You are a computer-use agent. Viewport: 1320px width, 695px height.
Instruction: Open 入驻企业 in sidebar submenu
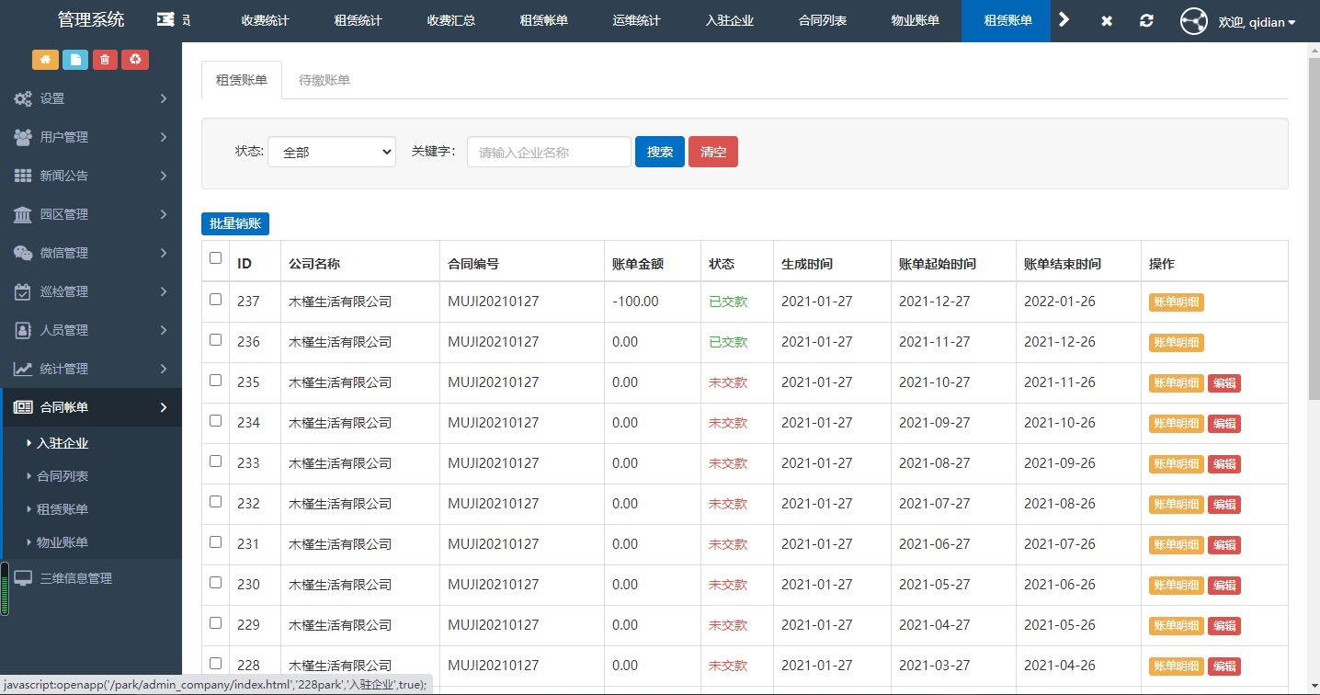pyautogui.click(x=63, y=443)
